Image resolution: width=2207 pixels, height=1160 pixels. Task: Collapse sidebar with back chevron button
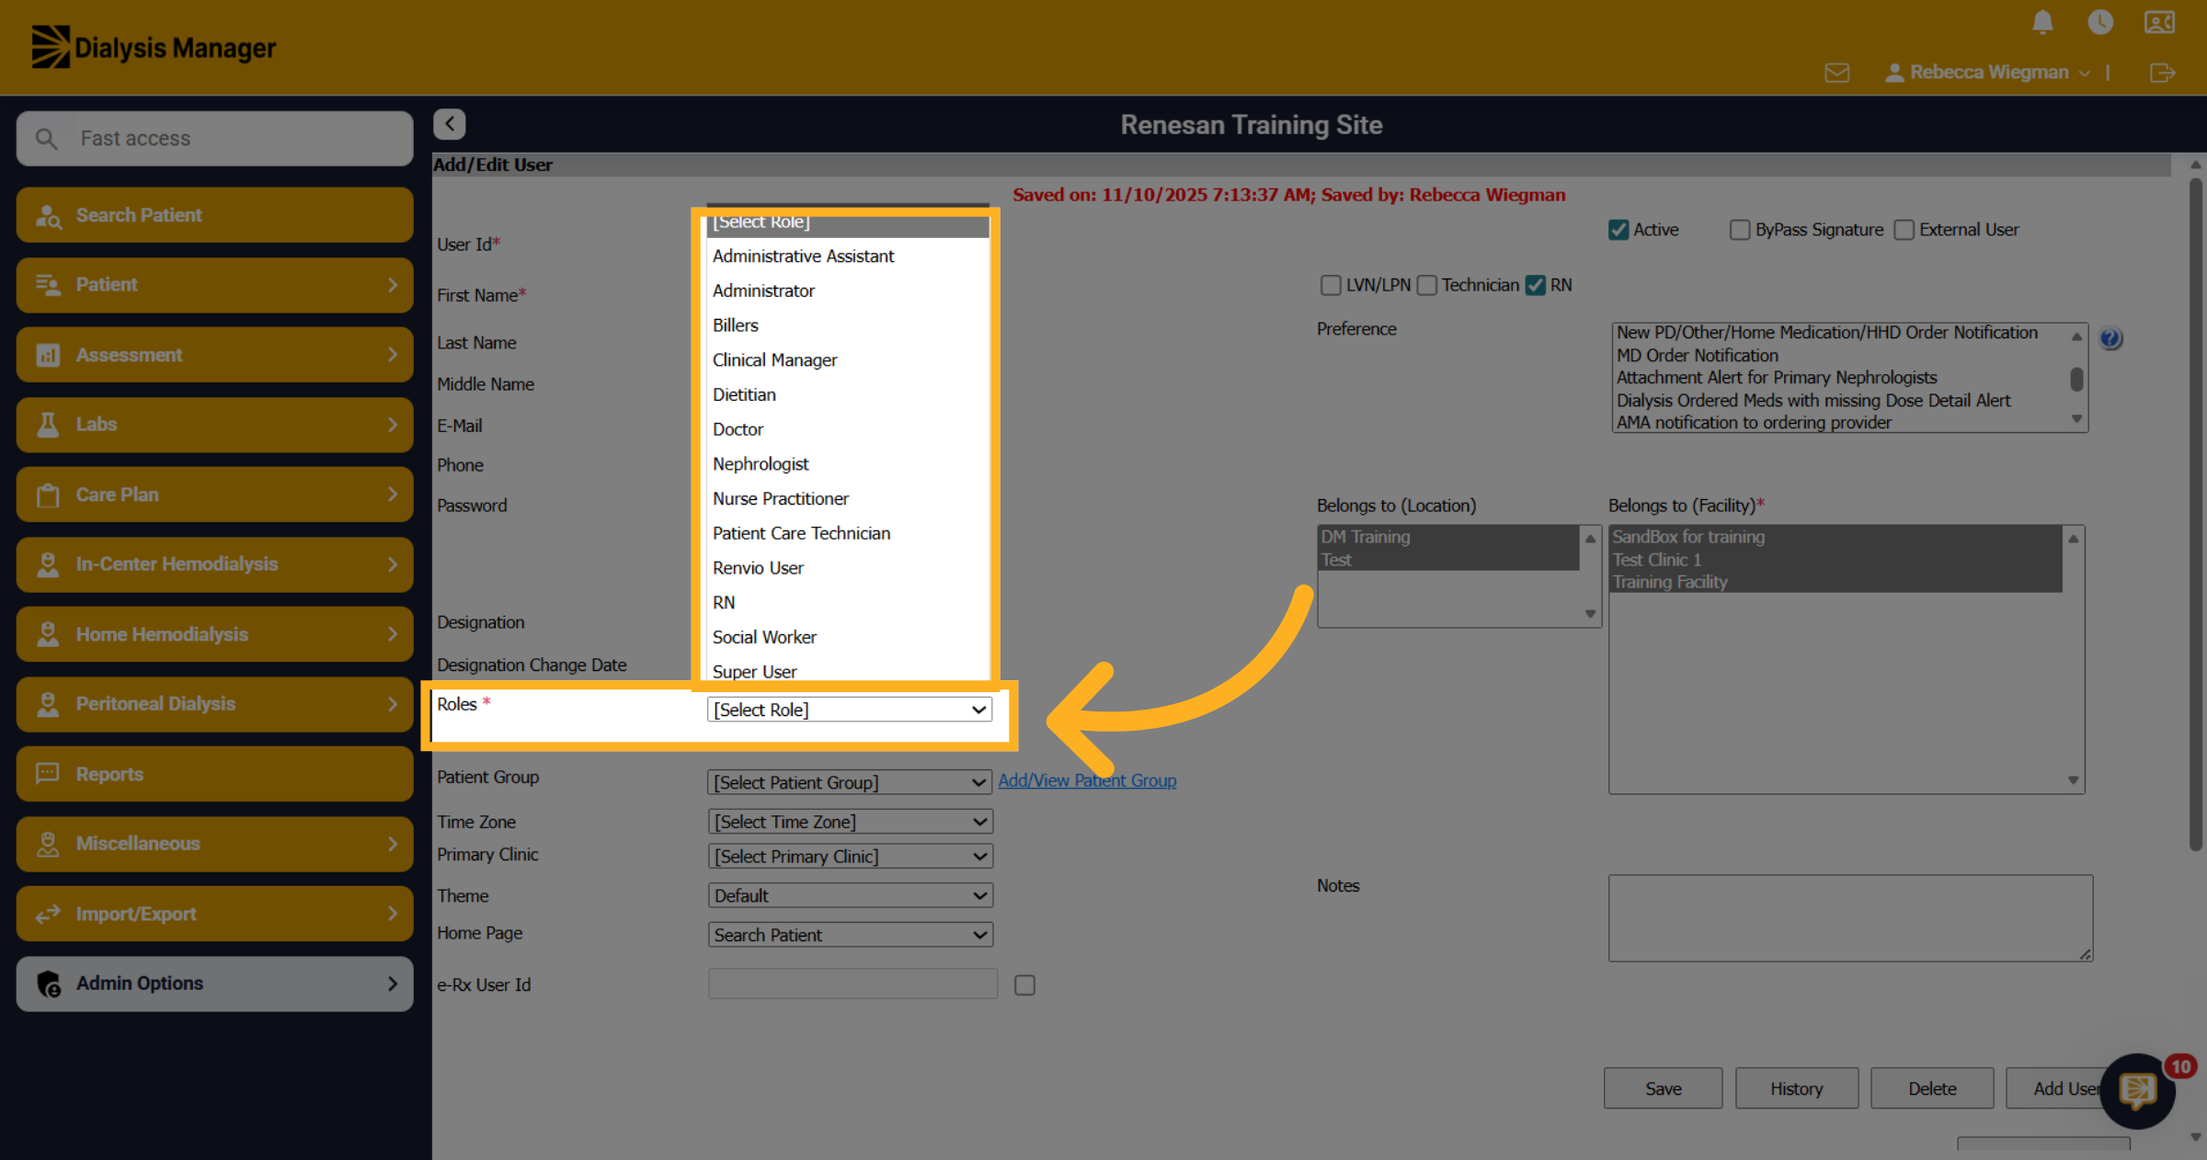point(450,124)
